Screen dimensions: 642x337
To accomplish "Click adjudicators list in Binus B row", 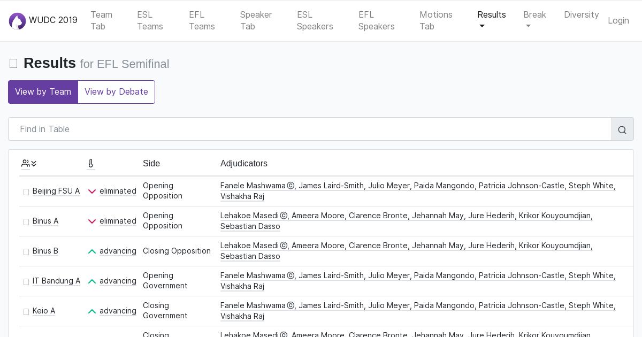I will tap(407, 251).
